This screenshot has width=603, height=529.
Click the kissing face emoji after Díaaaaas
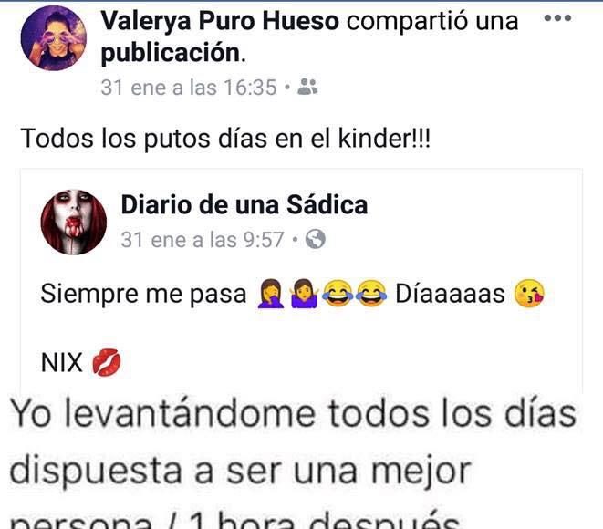point(529,294)
